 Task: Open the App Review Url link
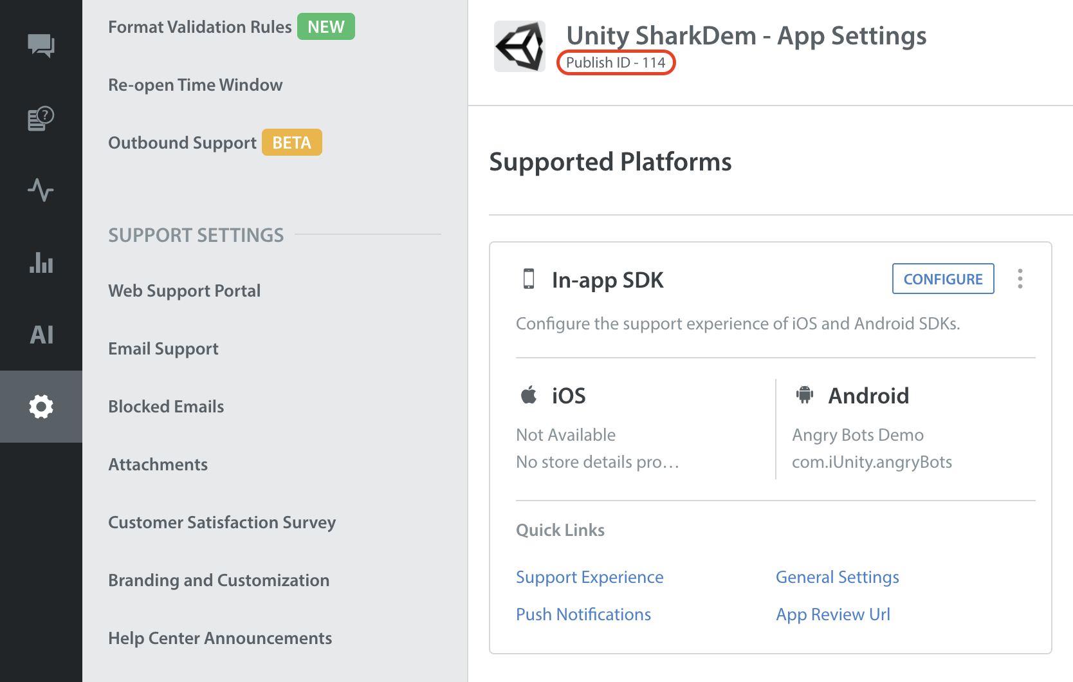click(x=832, y=614)
